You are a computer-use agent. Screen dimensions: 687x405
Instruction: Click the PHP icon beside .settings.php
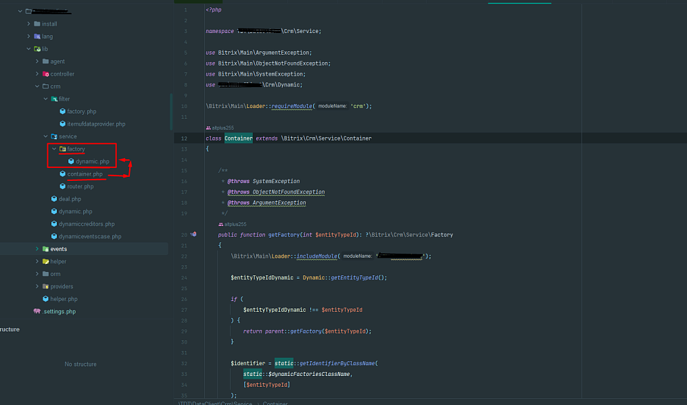click(37, 311)
